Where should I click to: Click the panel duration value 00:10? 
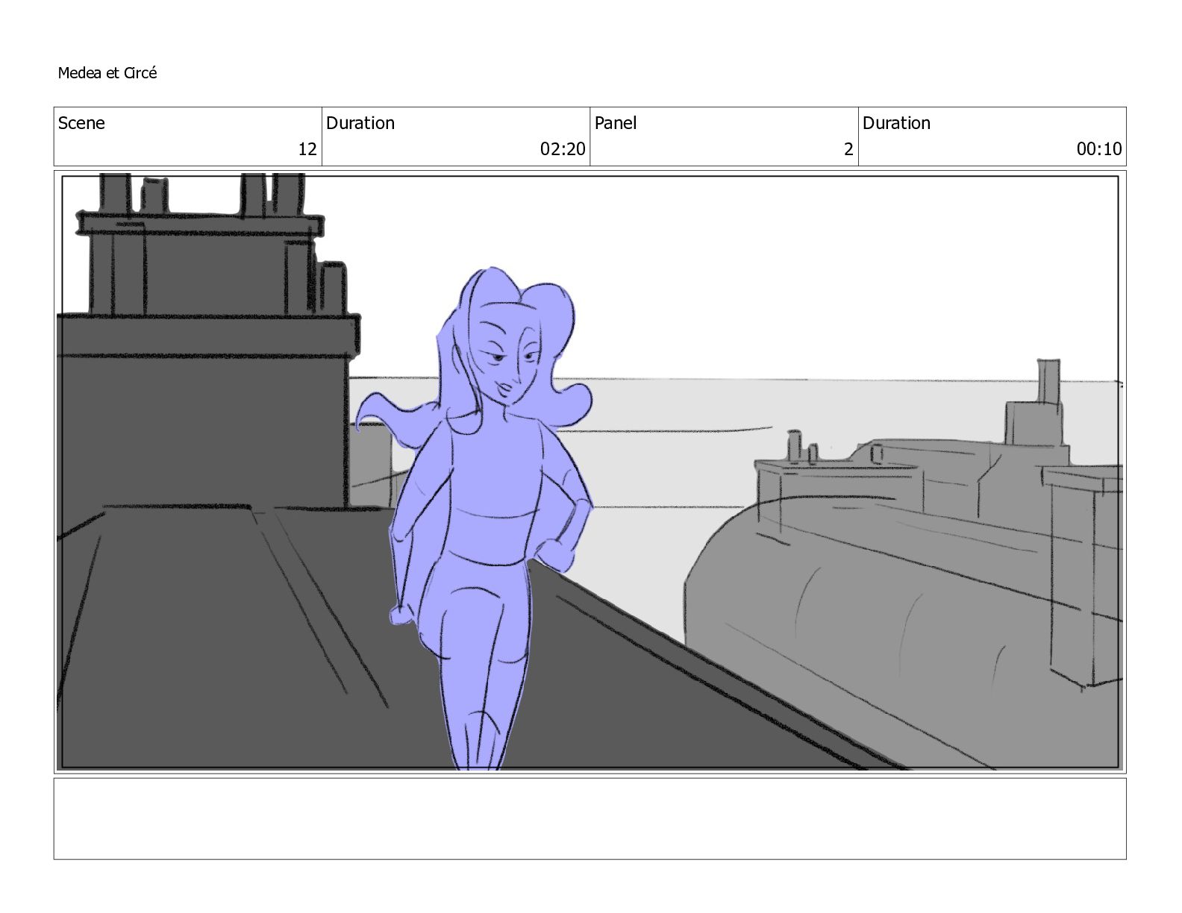coord(1099,149)
